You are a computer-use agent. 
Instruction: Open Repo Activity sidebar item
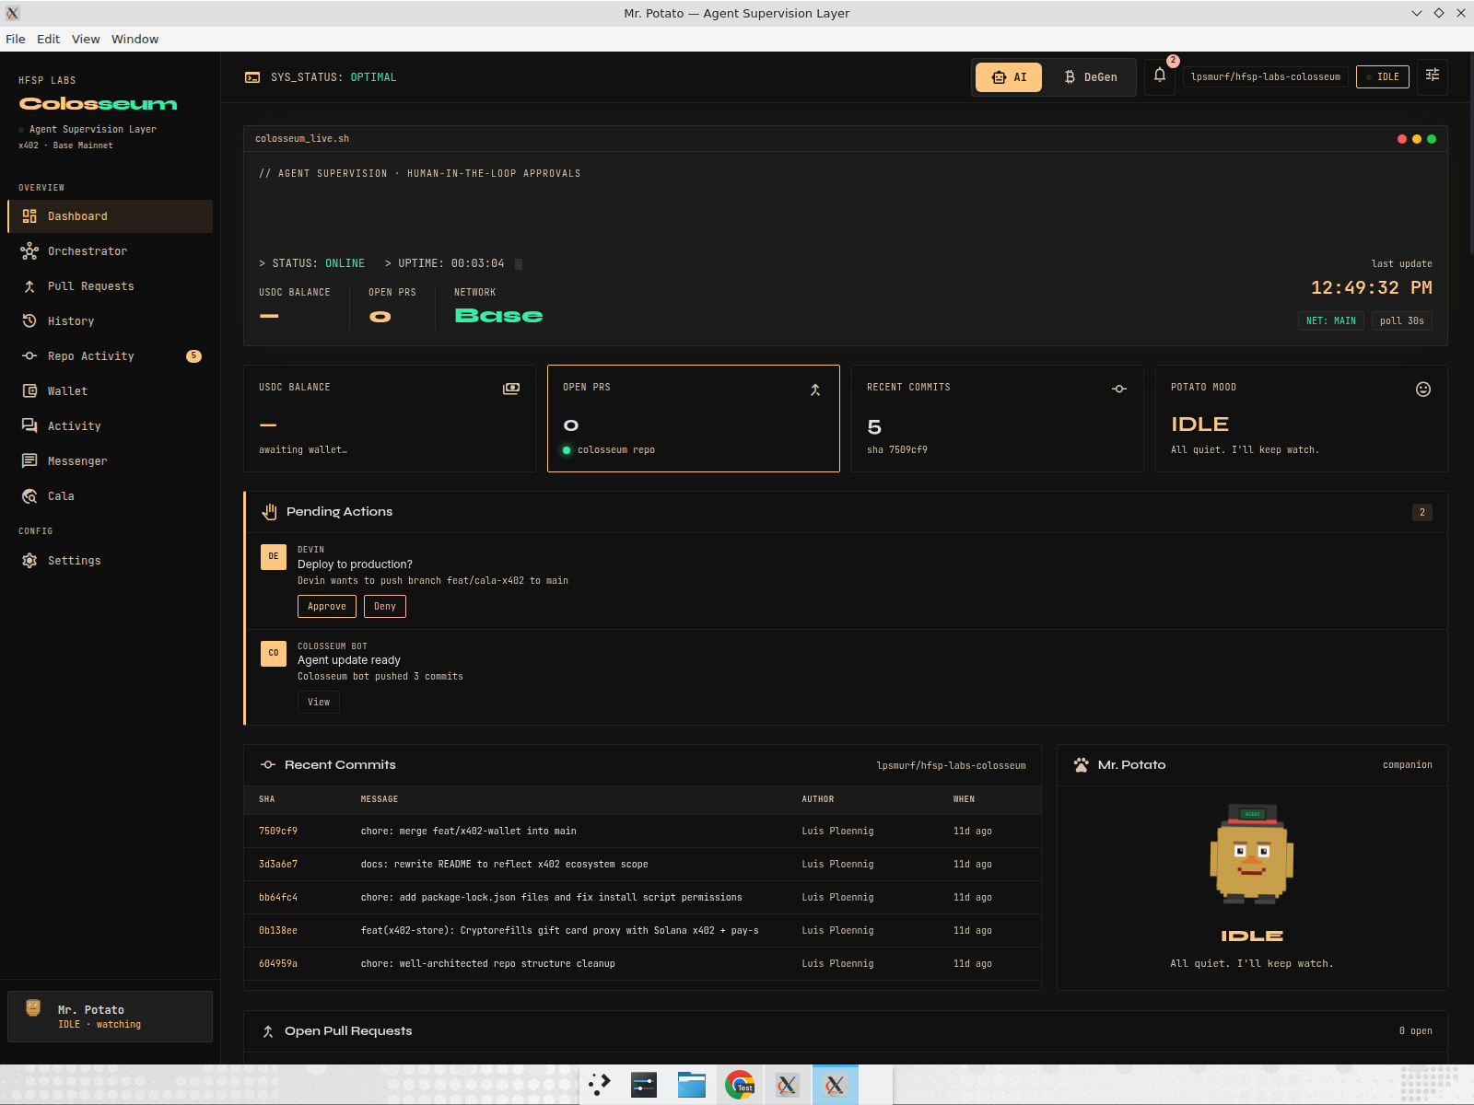111,356
